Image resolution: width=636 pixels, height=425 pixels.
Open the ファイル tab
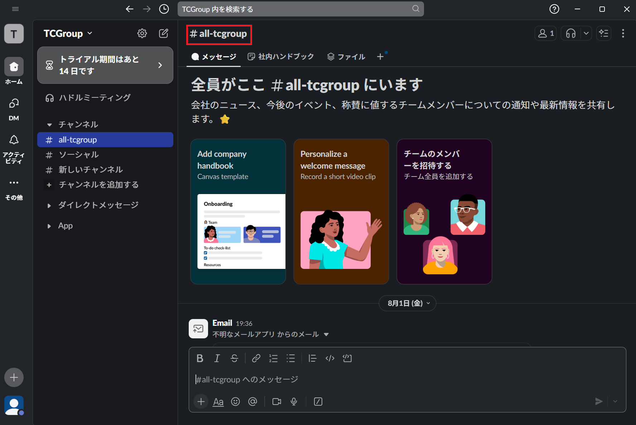[x=346, y=57]
